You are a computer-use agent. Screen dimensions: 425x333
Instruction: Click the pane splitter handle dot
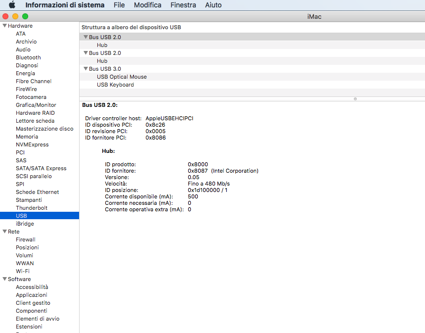(355, 99)
